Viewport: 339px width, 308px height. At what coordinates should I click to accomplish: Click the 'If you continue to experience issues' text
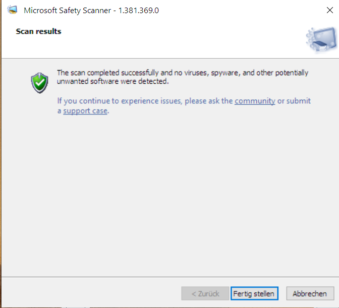coord(184,106)
